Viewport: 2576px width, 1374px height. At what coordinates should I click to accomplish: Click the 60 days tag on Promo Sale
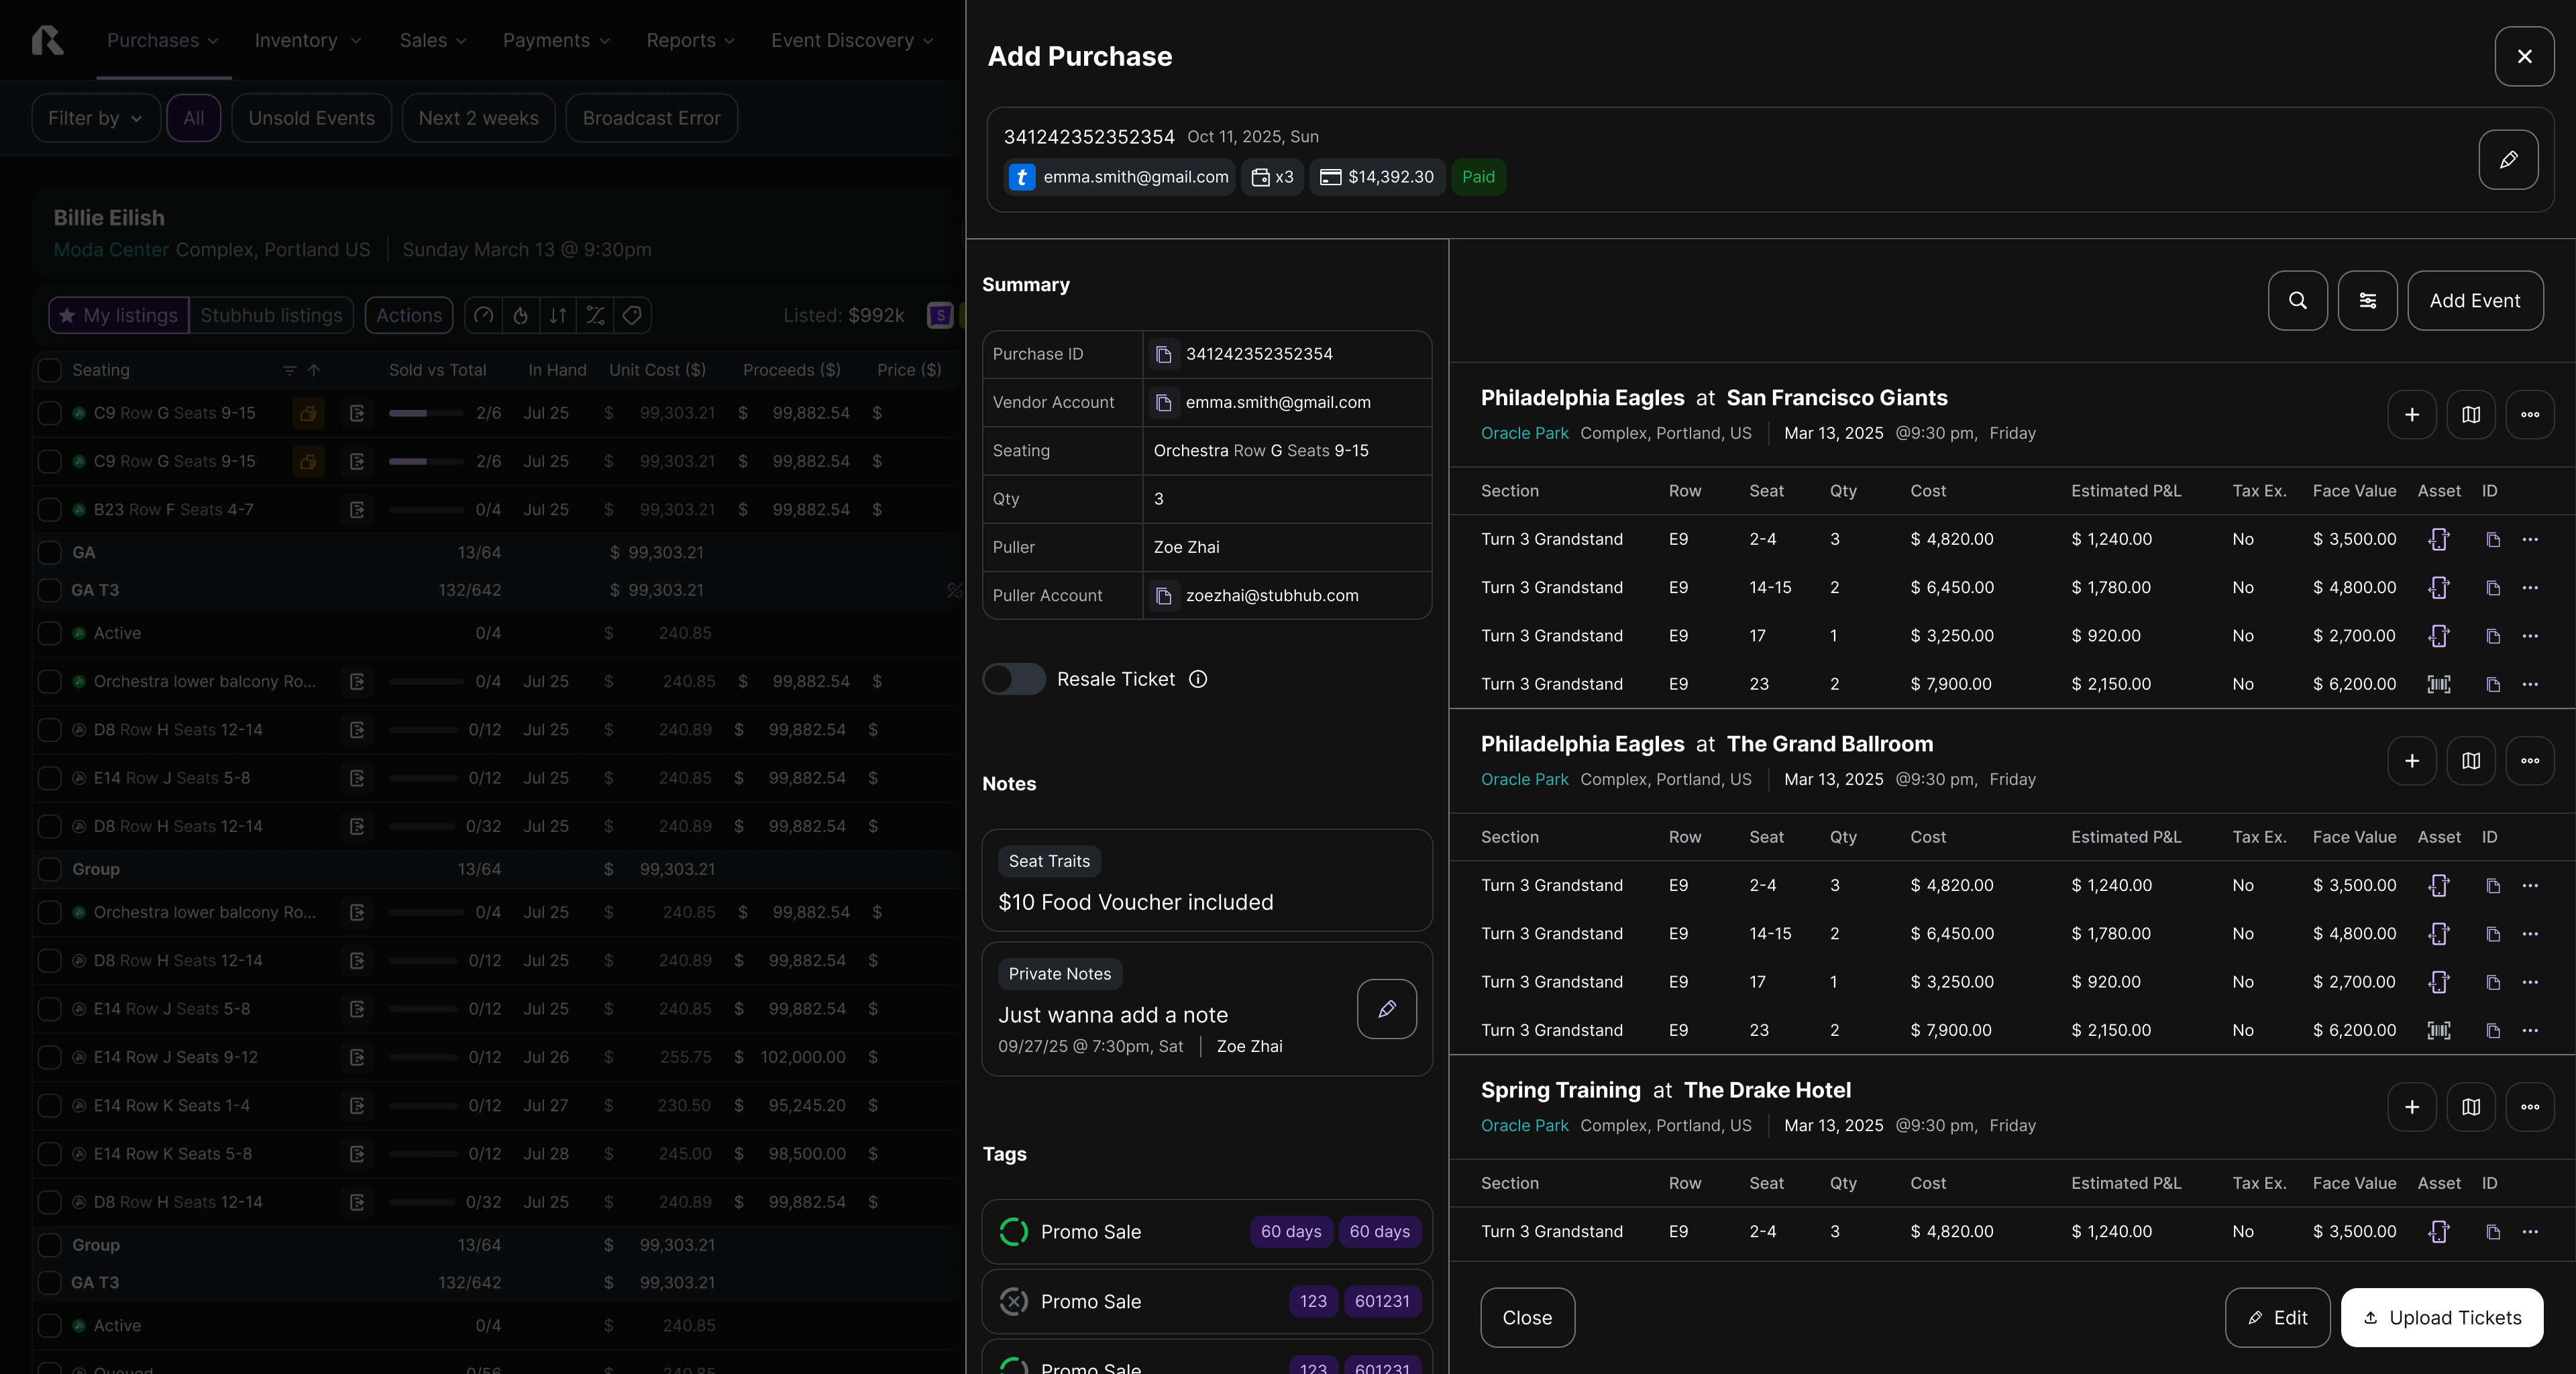click(1290, 1231)
